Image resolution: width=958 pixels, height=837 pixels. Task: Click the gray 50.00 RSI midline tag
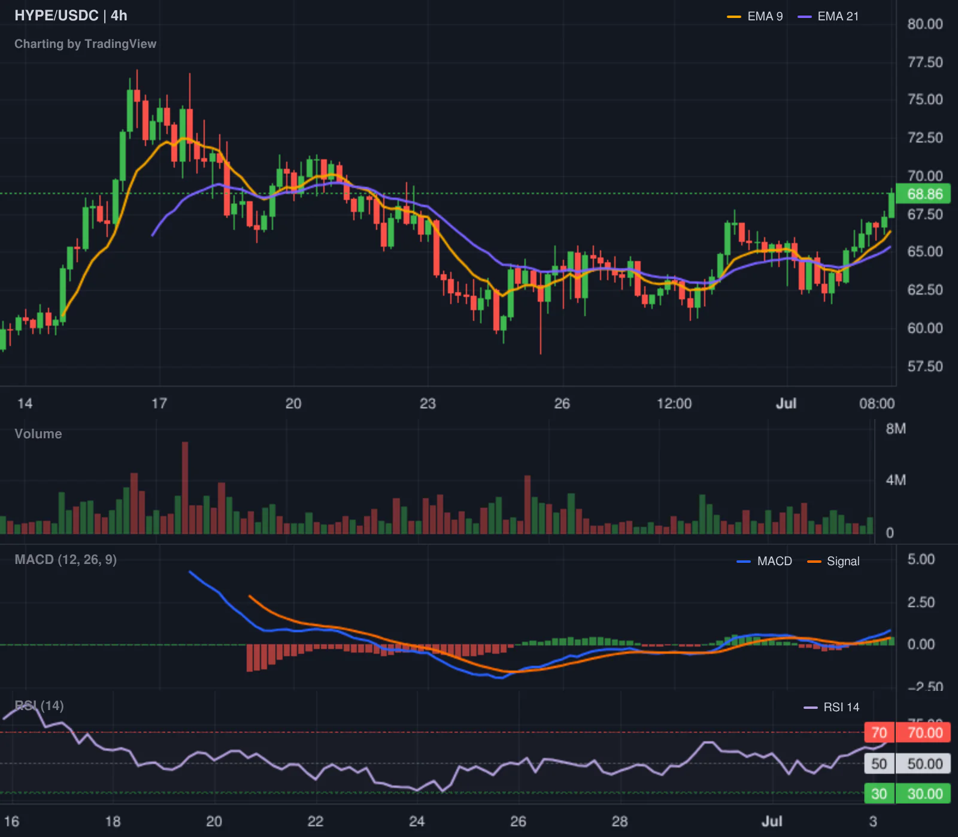pos(923,763)
